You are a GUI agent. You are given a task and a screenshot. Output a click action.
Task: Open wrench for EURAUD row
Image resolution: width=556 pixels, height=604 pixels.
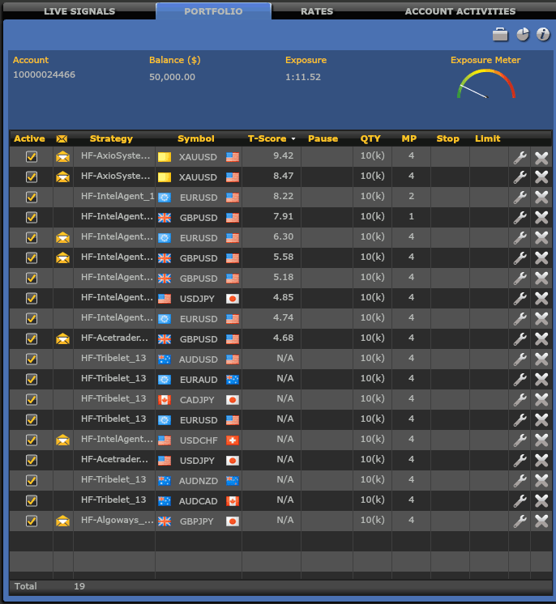tap(520, 380)
